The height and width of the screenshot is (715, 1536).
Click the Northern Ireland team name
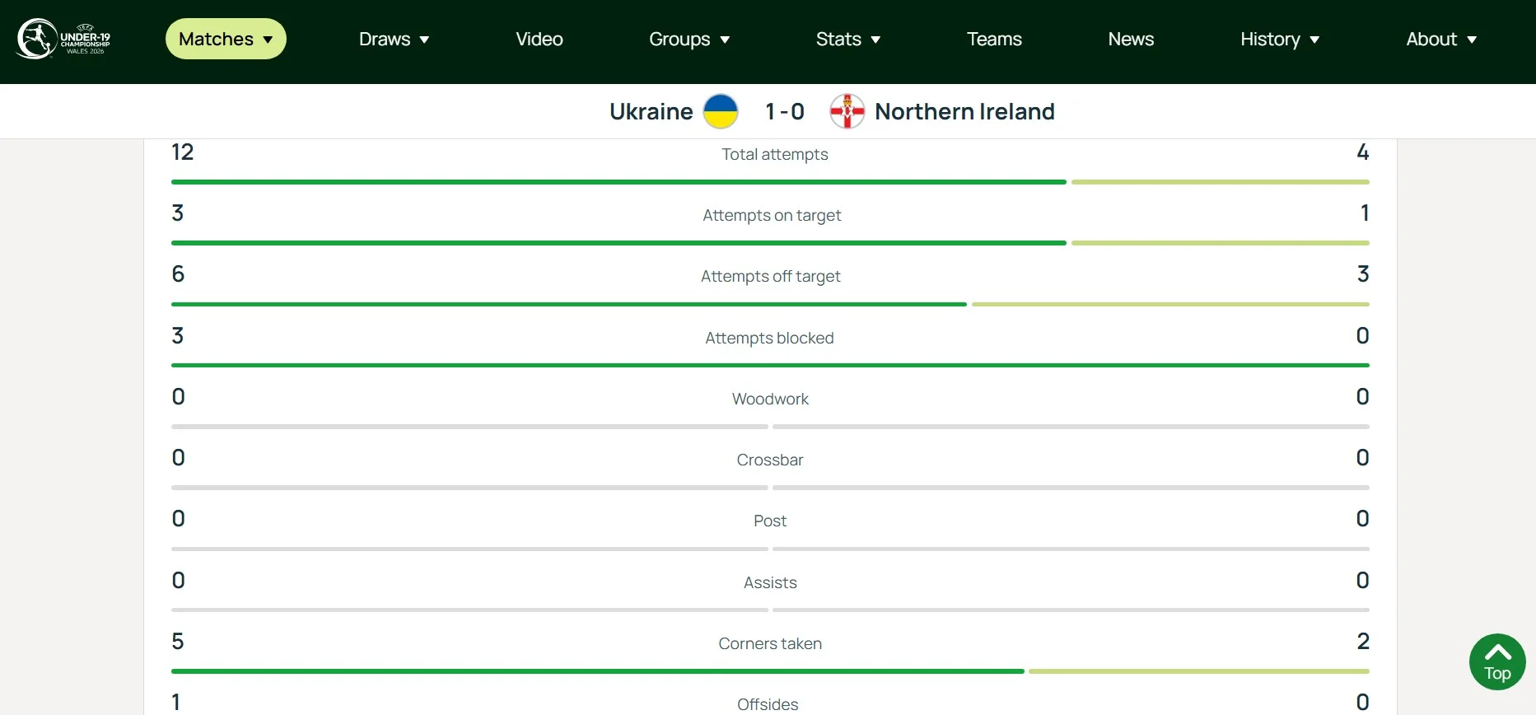[964, 111]
